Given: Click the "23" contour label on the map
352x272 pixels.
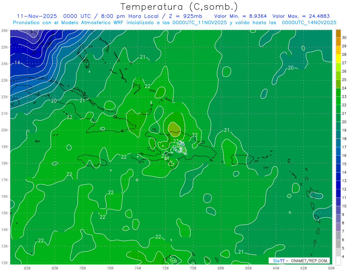Looking at the screenshot, I should pyautogui.click(x=176, y=141).
